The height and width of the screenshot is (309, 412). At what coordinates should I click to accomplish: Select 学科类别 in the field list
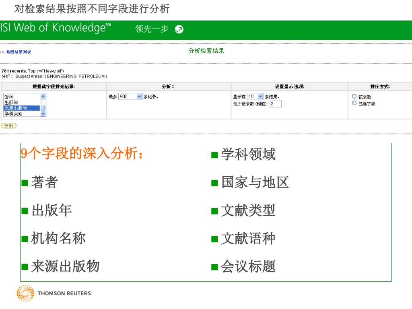tap(22, 114)
